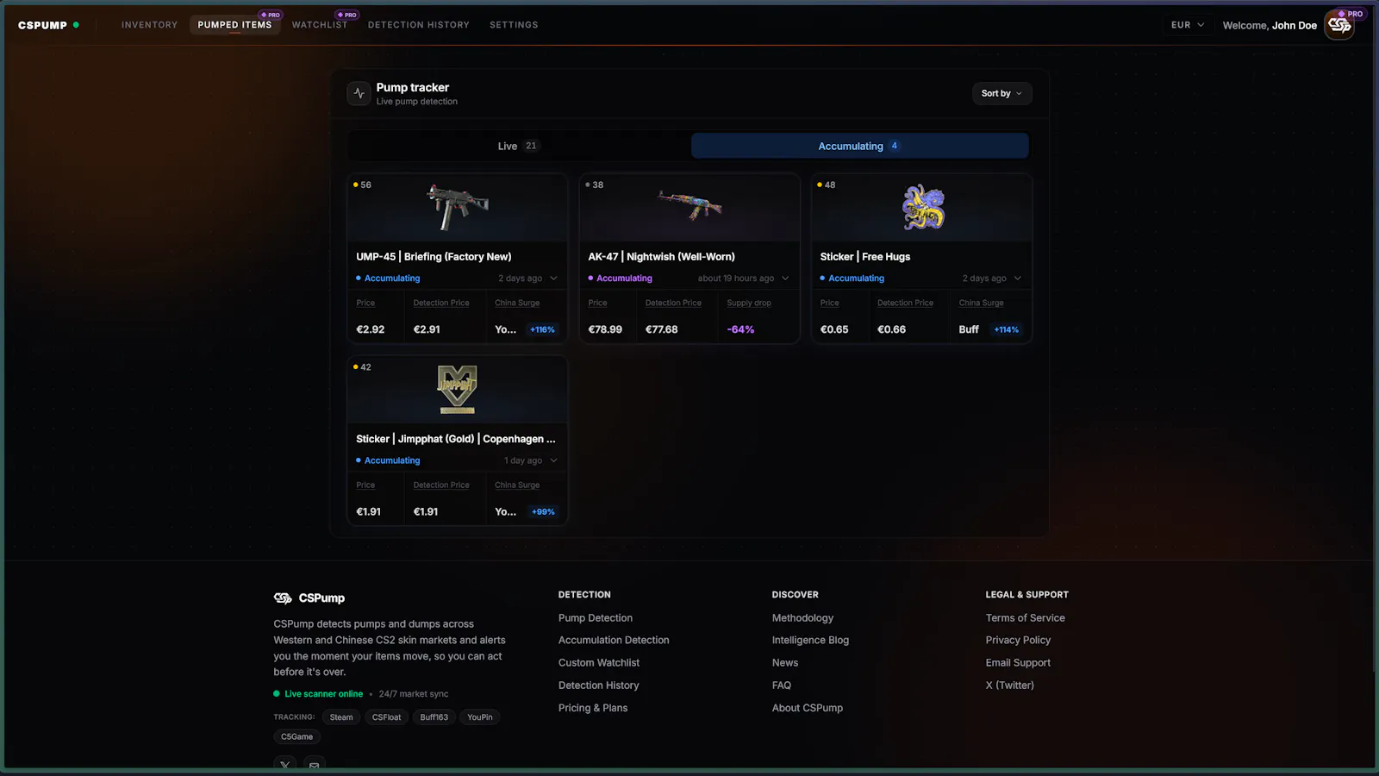This screenshot has height=776, width=1379.
Task: Go to the Inventory nav item
Action: point(149,25)
